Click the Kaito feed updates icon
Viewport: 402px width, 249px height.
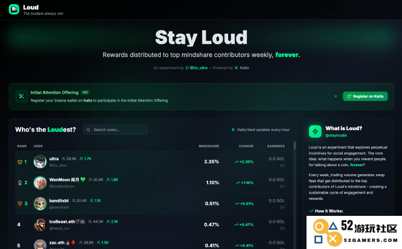pyautogui.click(x=233, y=130)
